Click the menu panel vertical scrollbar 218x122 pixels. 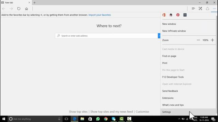click(217, 65)
